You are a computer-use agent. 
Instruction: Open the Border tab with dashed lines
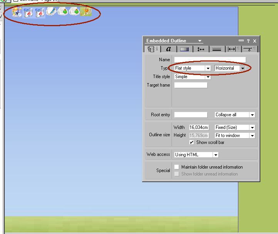(x=217, y=49)
